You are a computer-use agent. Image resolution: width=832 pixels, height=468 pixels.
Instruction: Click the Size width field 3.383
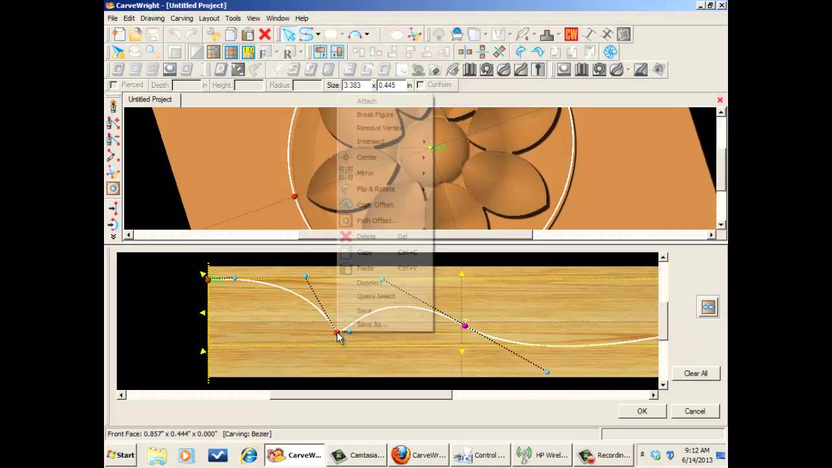coord(356,85)
